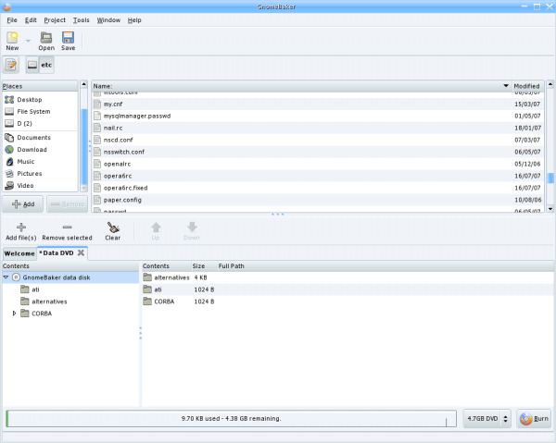556x443 pixels.
Task: Select File System in Places
Action: (x=40, y=112)
